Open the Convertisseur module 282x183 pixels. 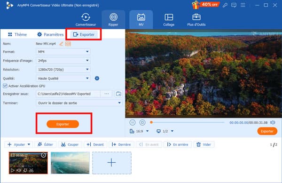86,19
